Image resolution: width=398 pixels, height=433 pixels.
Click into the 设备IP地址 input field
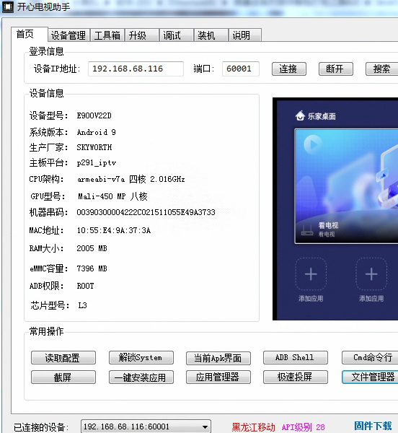click(x=136, y=69)
